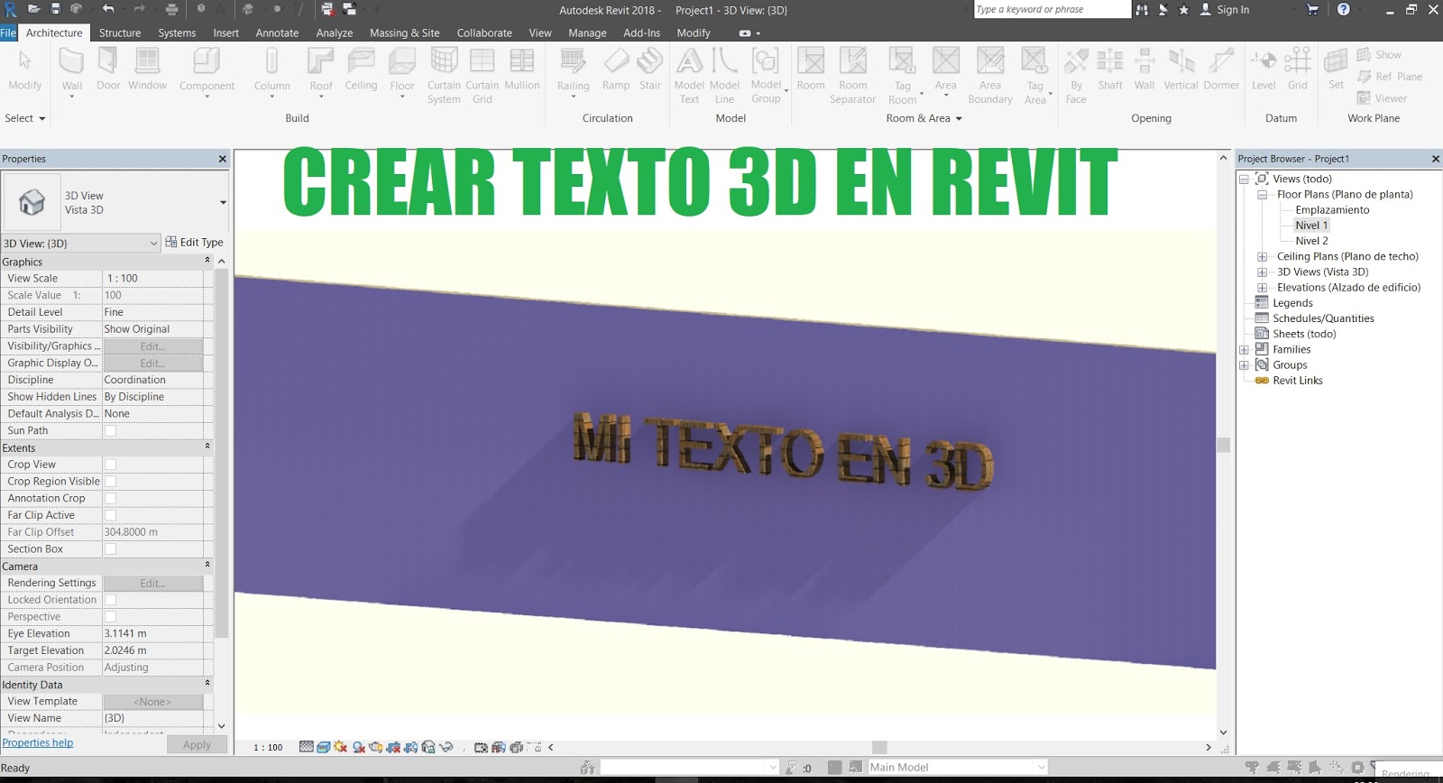Image resolution: width=1443 pixels, height=783 pixels.
Task: Click the Sign In button
Action: pyautogui.click(x=1224, y=10)
